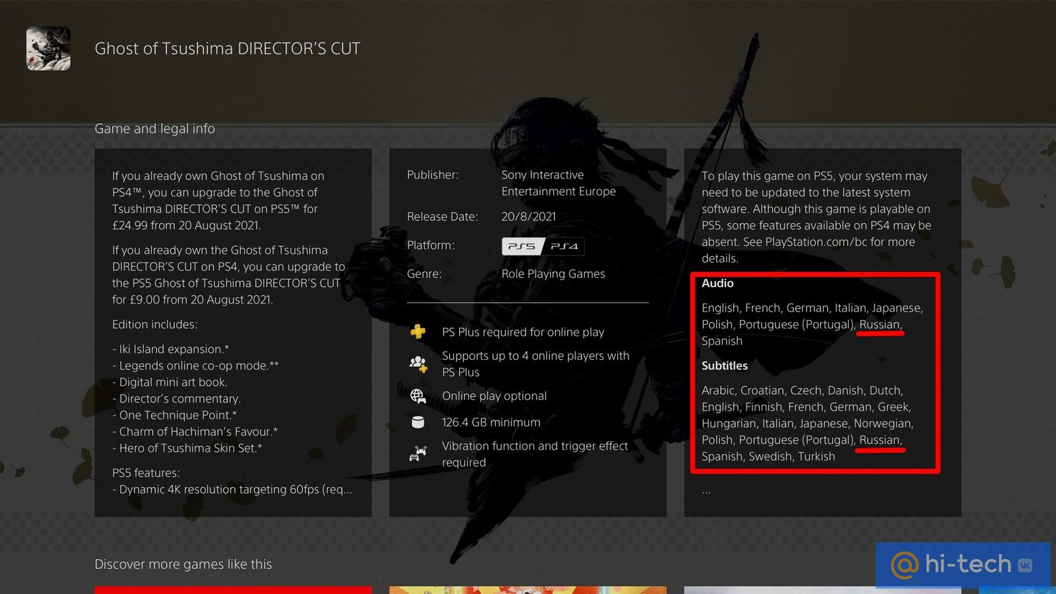Click the Release Date label

tap(442, 216)
